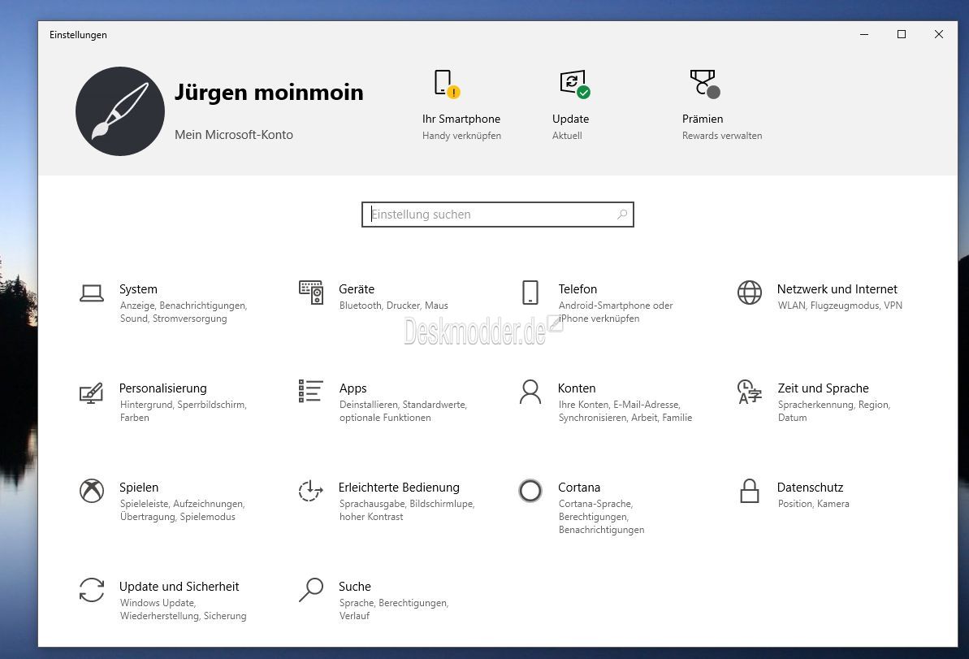Open the Apps settings heading
Viewport: 969px width, 659px height.
coord(353,388)
